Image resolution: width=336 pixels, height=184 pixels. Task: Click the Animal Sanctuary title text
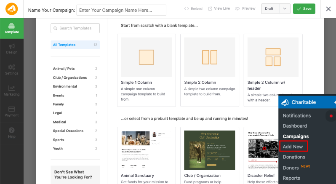[x=137, y=176]
